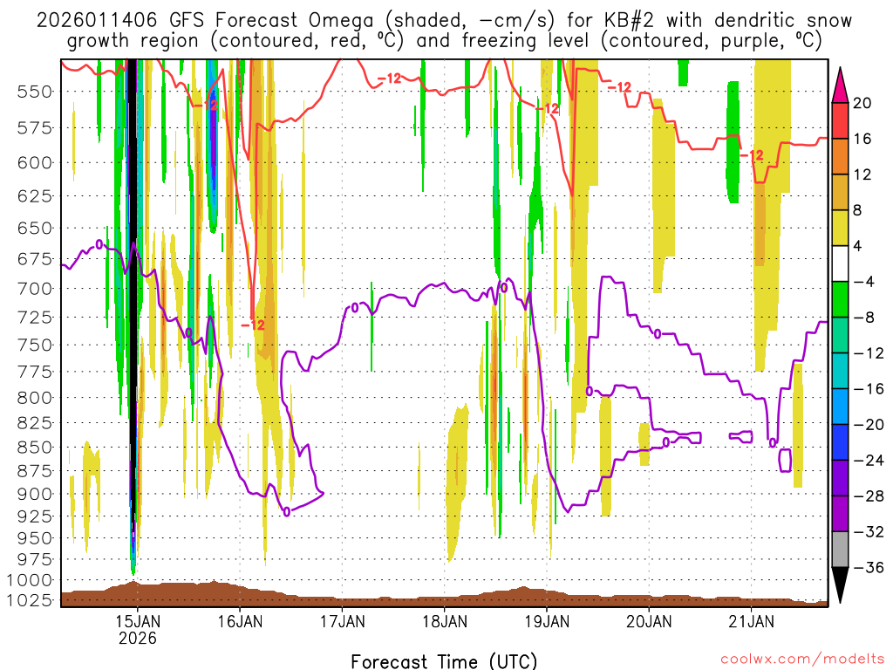The height and width of the screenshot is (670, 893).
Task: Click the 675 pressure level label
Action: tap(35, 259)
